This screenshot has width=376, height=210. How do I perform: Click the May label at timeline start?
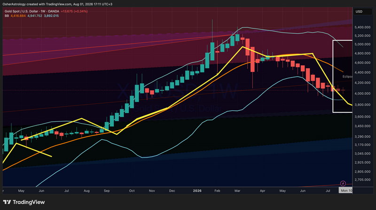pos(21,191)
